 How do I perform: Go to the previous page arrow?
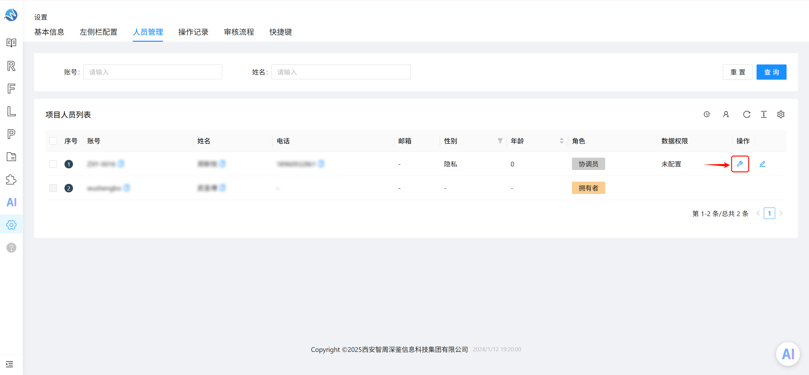(758, 214)
